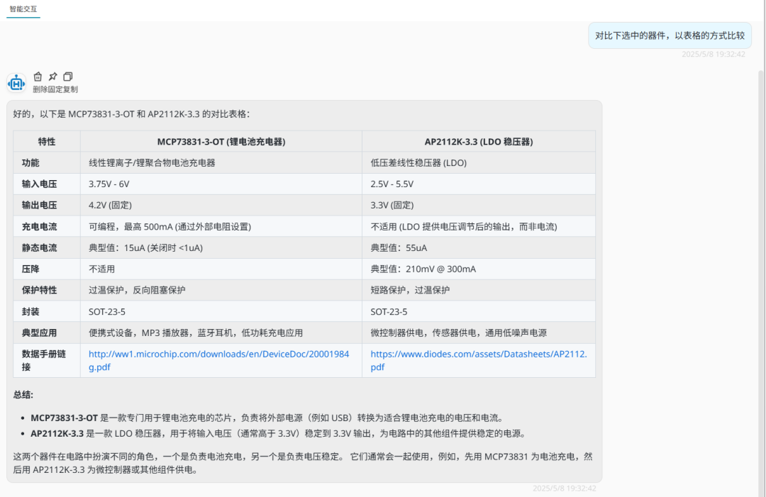Click the MCP73831-3-OT (锂电池充电器) column header
The width and height of the screenshot is (766, 497).
221,142
